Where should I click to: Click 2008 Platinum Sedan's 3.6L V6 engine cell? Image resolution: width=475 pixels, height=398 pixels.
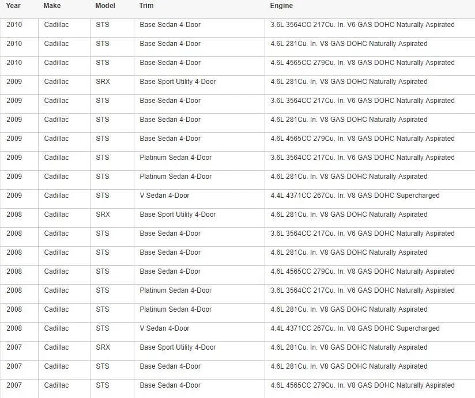[x=363, y=290]
